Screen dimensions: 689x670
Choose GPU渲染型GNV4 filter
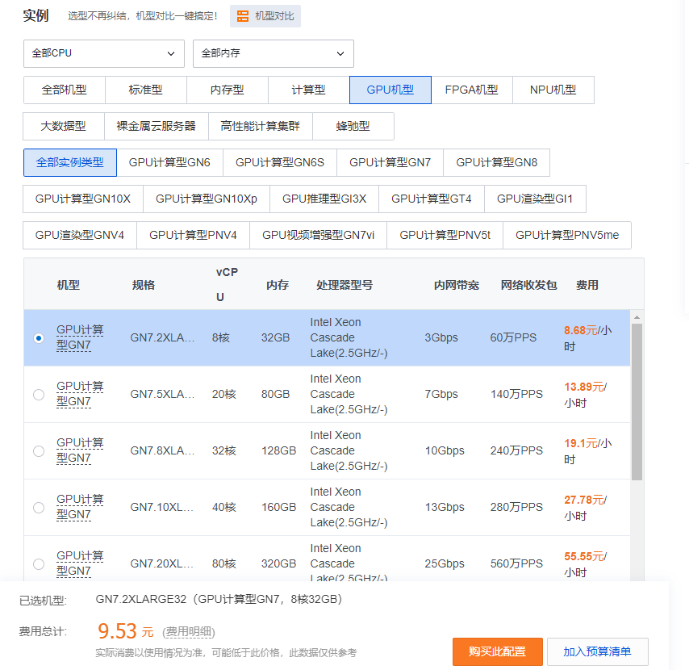coord(80,236)
